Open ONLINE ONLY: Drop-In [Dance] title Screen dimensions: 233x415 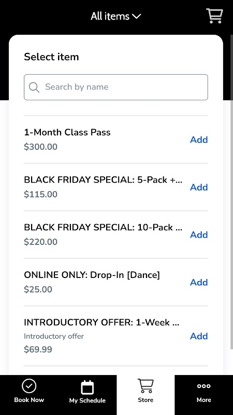tap(92, 275)
